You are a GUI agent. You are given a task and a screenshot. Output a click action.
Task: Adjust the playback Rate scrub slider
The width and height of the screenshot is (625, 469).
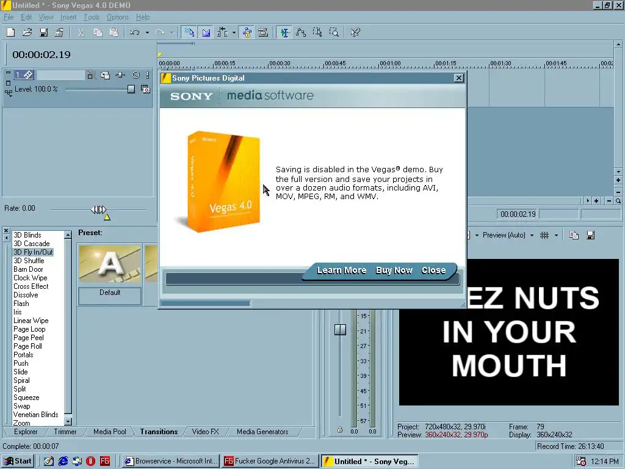pyautogui.click(x=98, y=209)
